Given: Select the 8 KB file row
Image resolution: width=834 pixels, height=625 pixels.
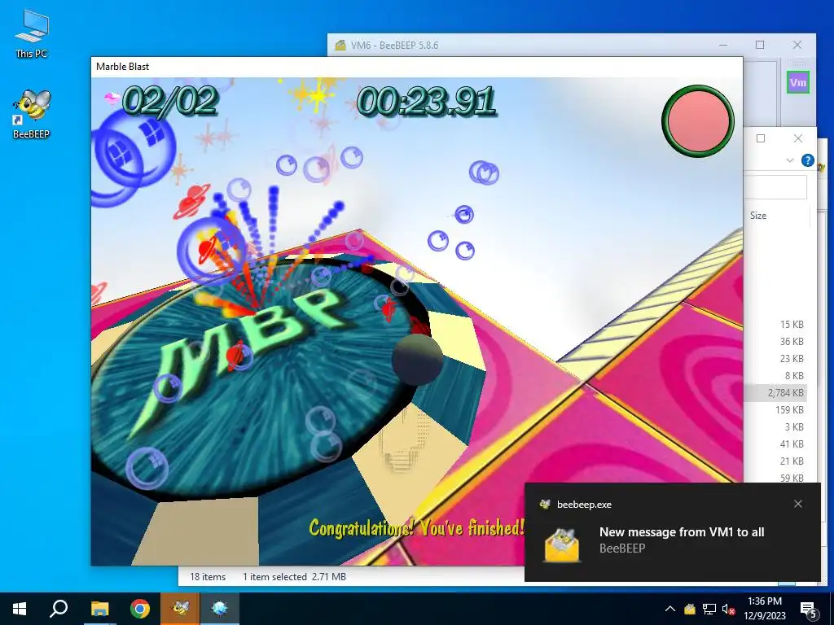Looking at the screenshot, I should [x=776, y=376].
